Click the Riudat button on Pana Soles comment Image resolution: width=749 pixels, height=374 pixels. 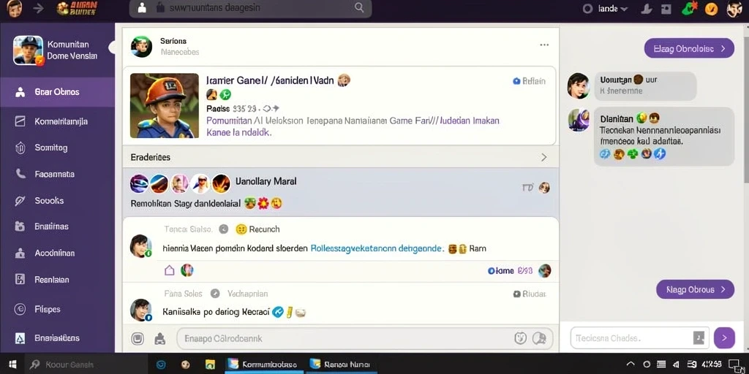530,294
